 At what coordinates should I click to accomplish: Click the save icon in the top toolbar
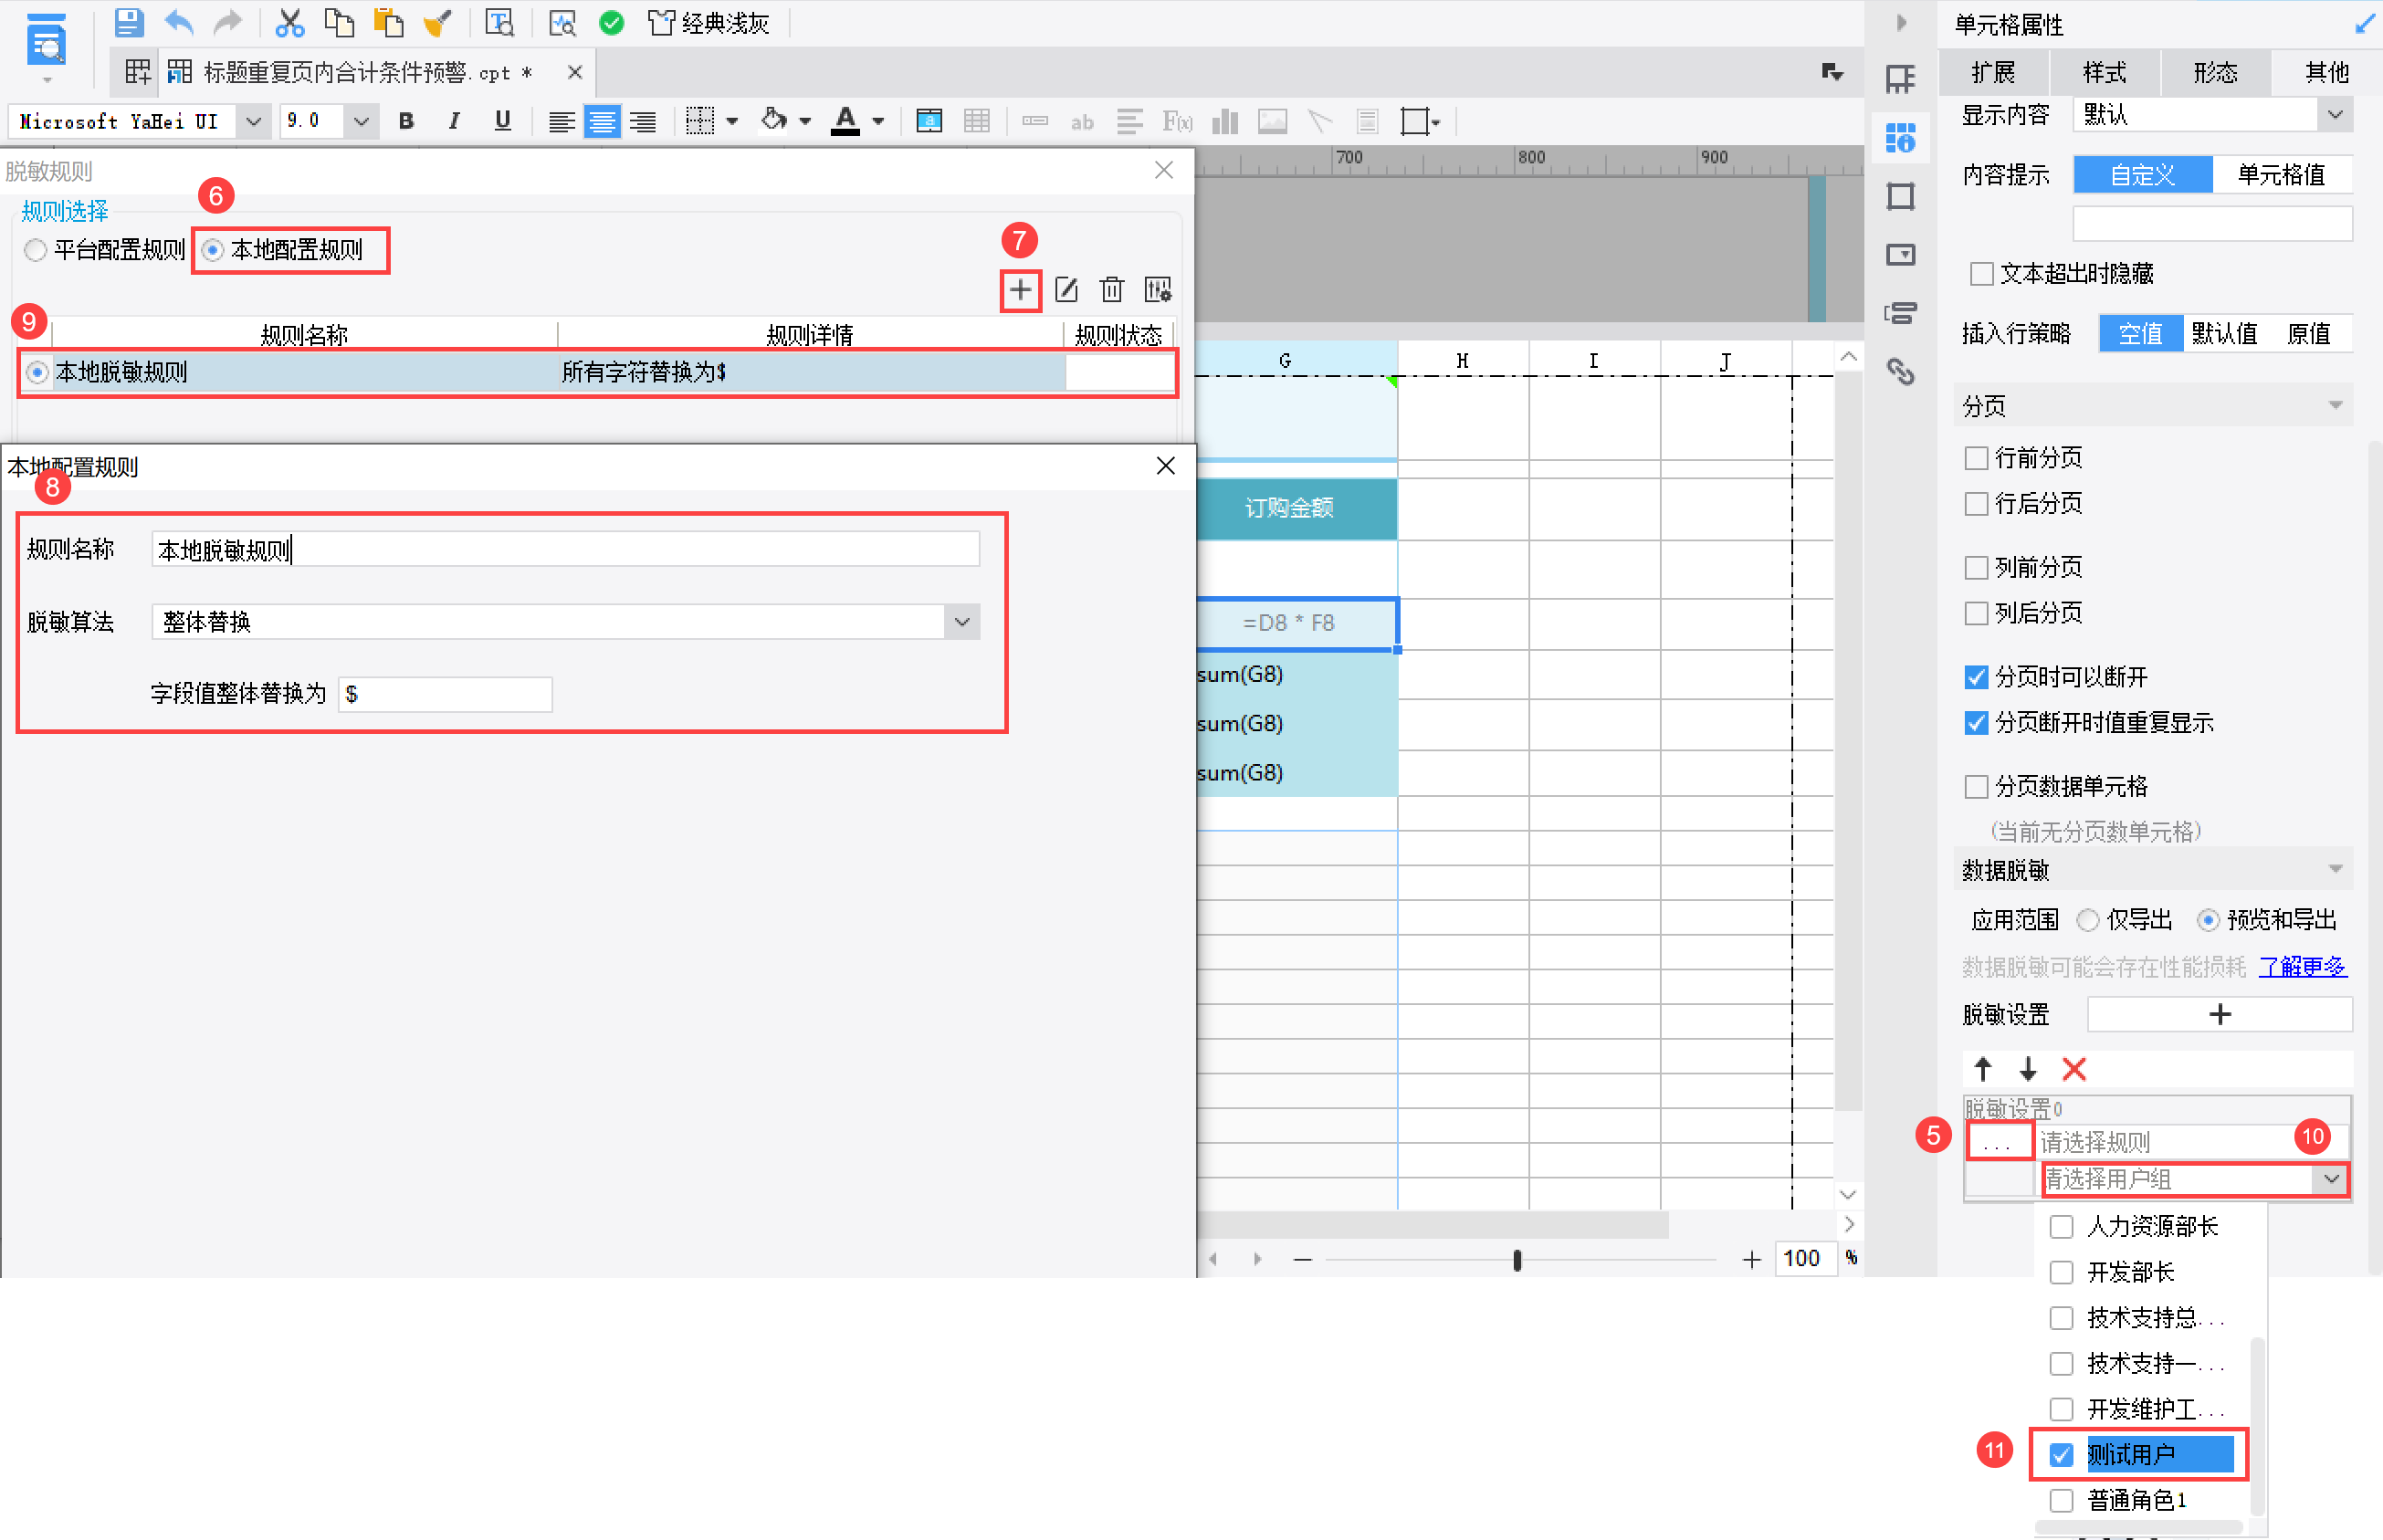(x=128, y=22)
